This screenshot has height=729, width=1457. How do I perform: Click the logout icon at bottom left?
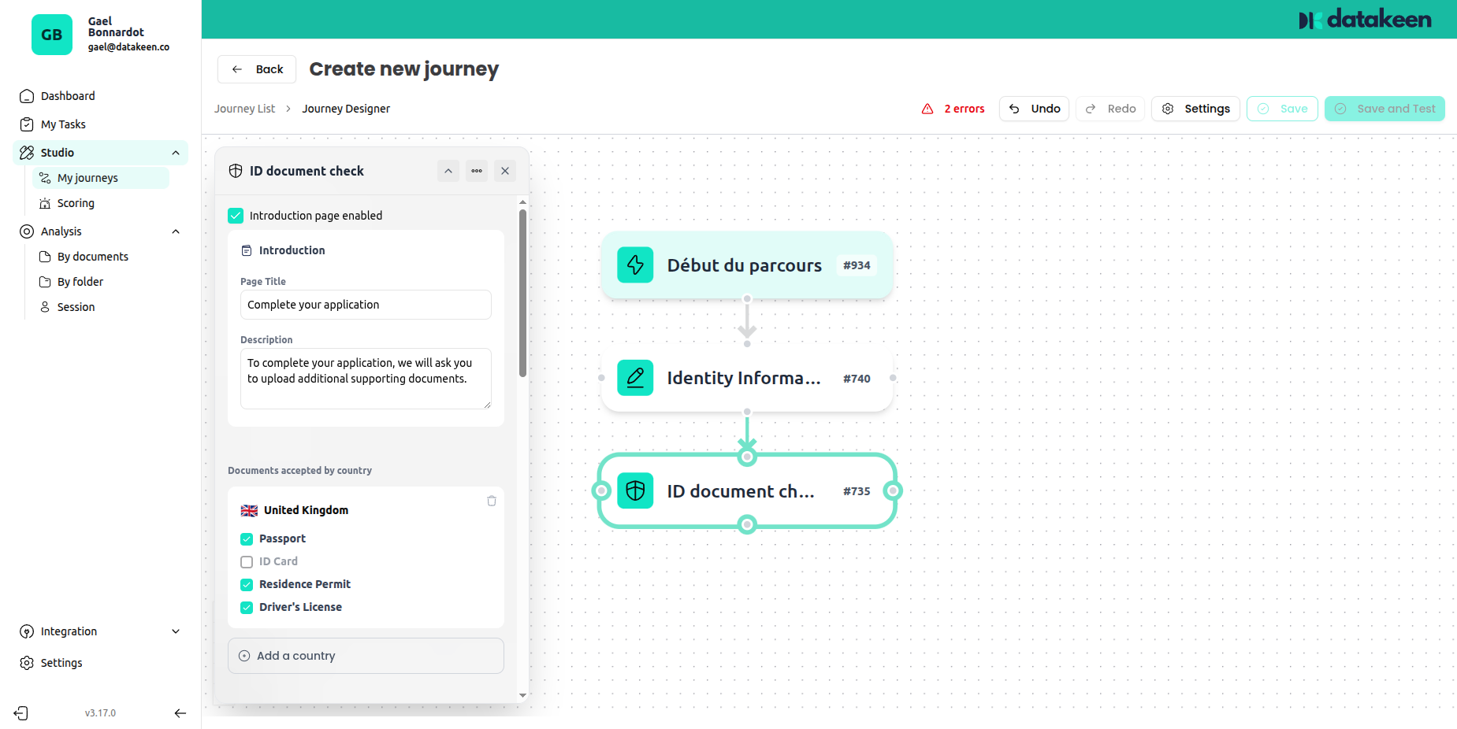tap(20, 712)
